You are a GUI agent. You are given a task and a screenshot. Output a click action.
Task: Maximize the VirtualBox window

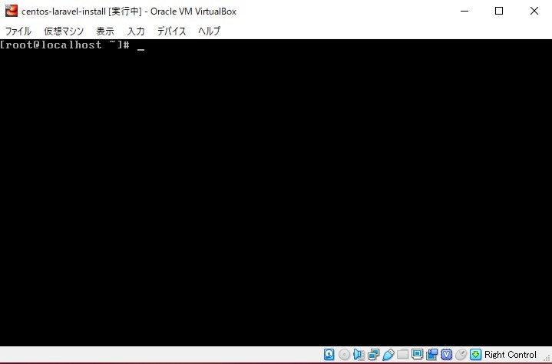tap(499, 11)
